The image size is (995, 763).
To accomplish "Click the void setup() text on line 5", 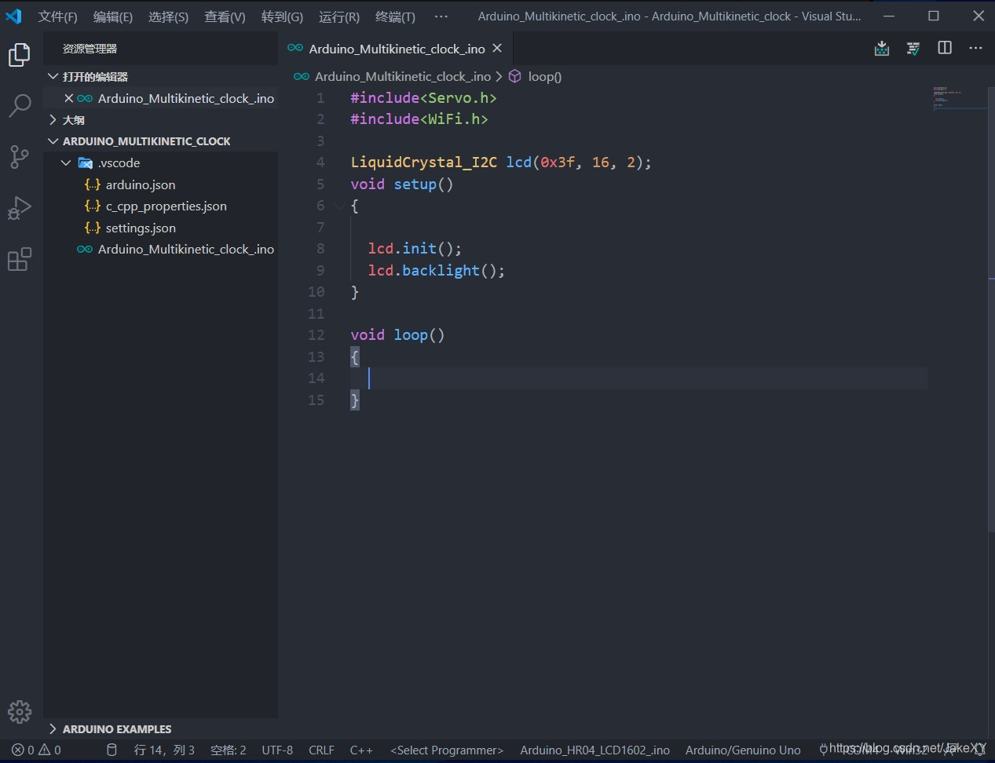I will point(401,184).
